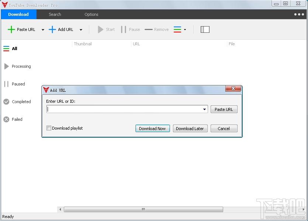
Task: Click the scrollbar left arrow
Action: [60, 209]
